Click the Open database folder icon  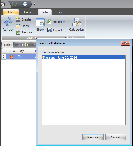click(x=18, y=26)
